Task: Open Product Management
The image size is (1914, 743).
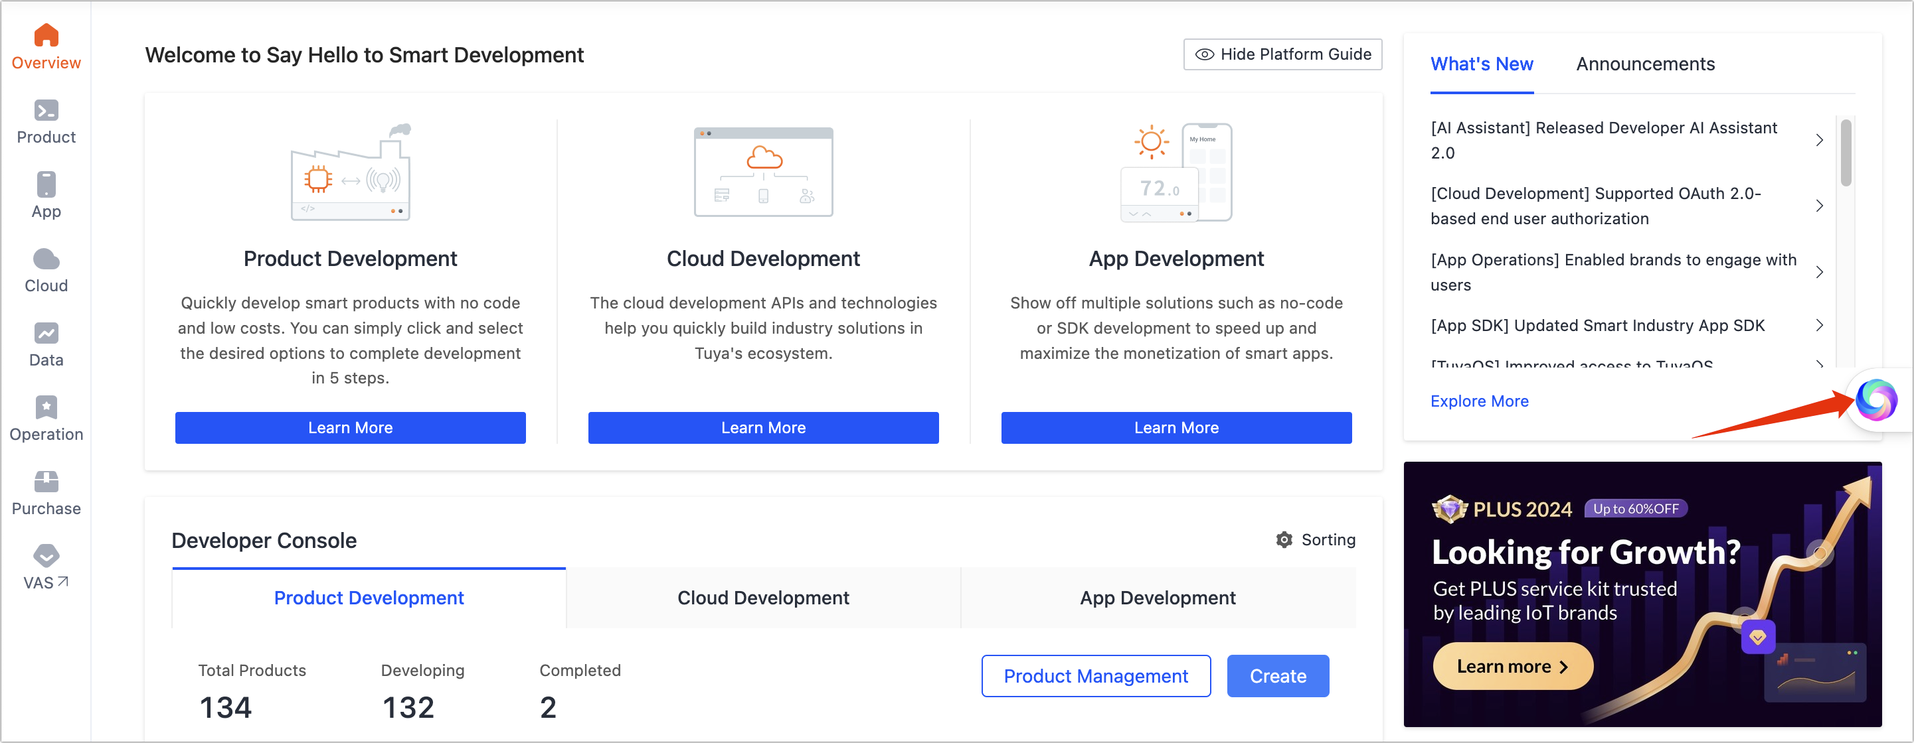Action: click(1096, 676)
